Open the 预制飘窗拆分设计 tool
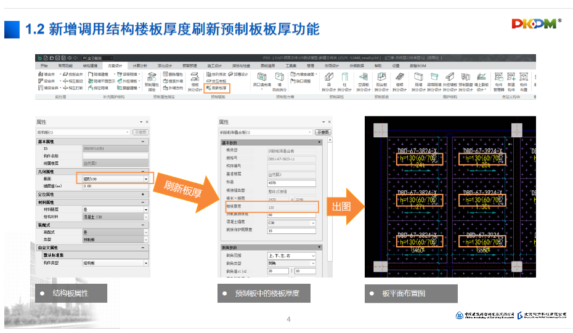The height and width of the screenshot is (333, 573). coord(466,82)
